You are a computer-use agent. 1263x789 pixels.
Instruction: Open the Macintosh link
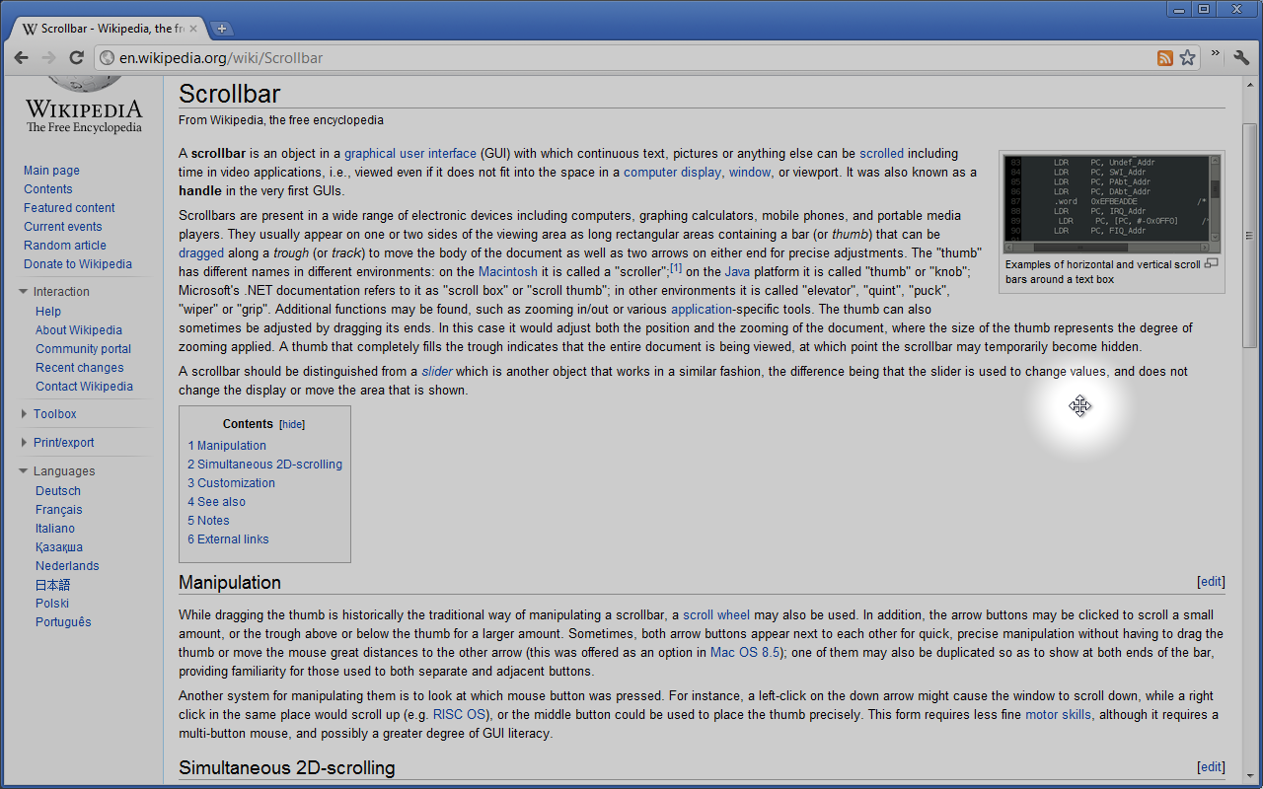click(508, 272)
